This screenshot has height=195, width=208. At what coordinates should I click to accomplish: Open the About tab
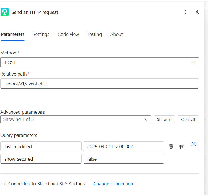[x=116, y=35]
